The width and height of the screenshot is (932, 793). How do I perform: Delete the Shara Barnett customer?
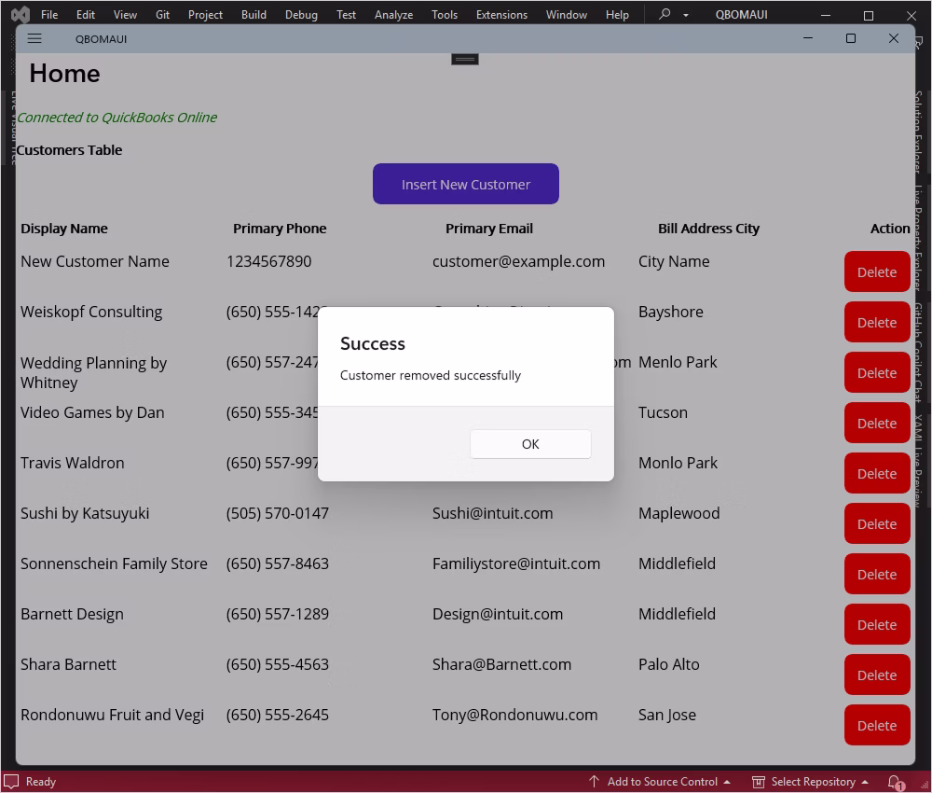tap(877, 675)
